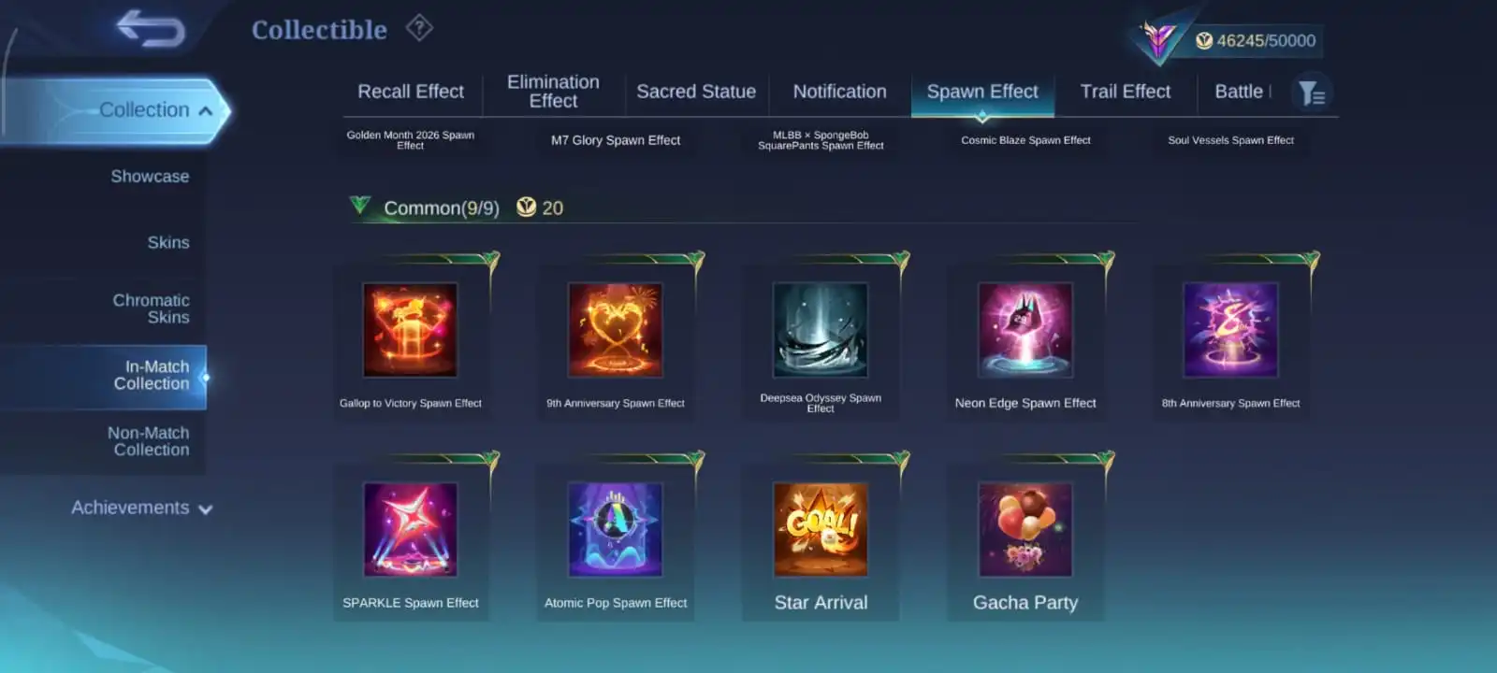The image size is (1497, 673).
Task: Open the Sacred Statue tab
Action: (696, 92)
